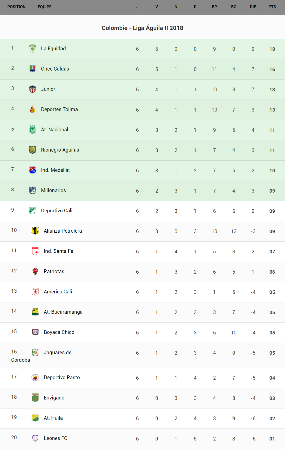Open the Rionegro Águilas team link
This screenshot has width=285, height=450.
point(60,150)
